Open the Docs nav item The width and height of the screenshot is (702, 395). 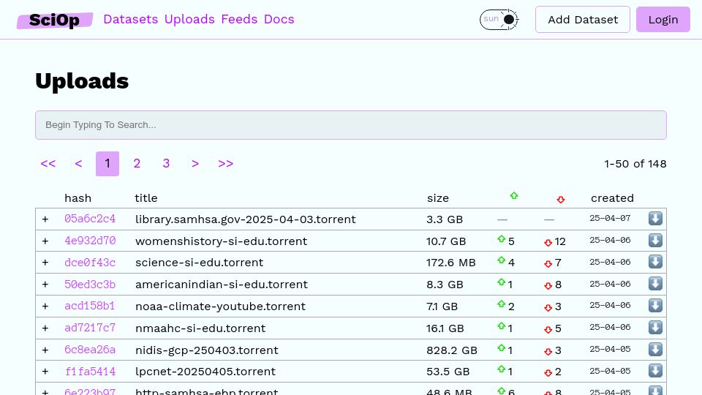pos(279,19)
